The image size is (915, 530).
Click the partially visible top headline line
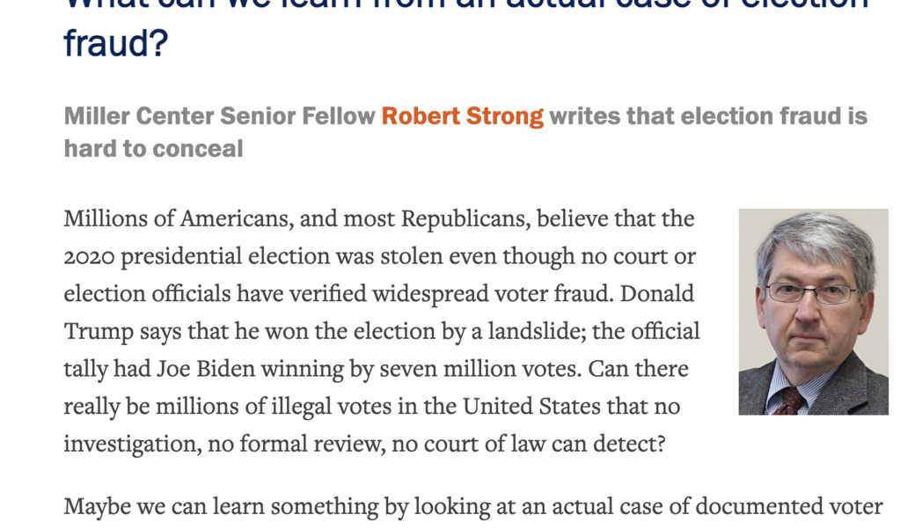click(466, 4)
